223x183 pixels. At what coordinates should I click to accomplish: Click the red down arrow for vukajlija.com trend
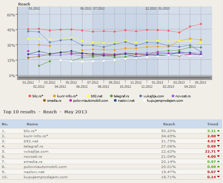(218, 151)
